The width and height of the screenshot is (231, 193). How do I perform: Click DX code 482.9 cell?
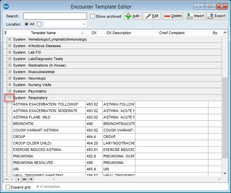tap(94, 156)
